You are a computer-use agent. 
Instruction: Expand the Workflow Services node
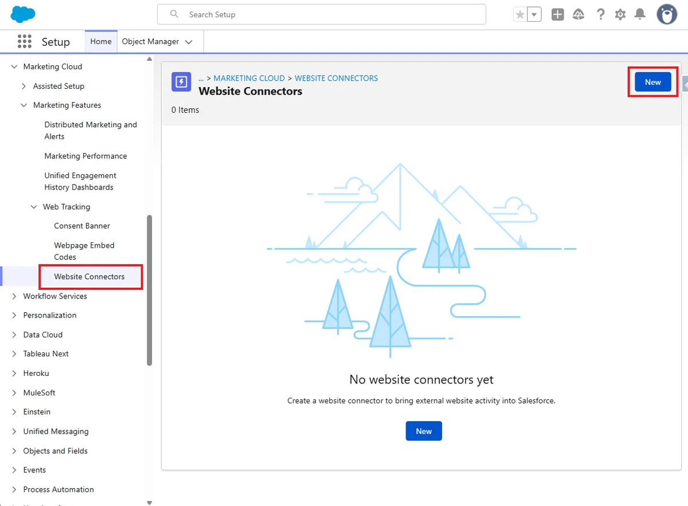tap(14, 296)
